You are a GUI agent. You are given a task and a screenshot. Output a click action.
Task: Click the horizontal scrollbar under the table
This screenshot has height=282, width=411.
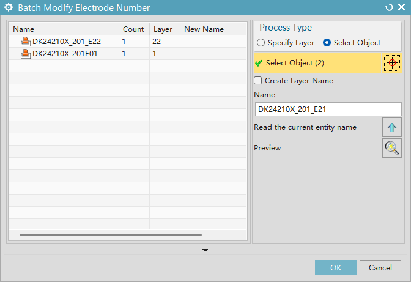pyautogui.click(x=110, y=234)
